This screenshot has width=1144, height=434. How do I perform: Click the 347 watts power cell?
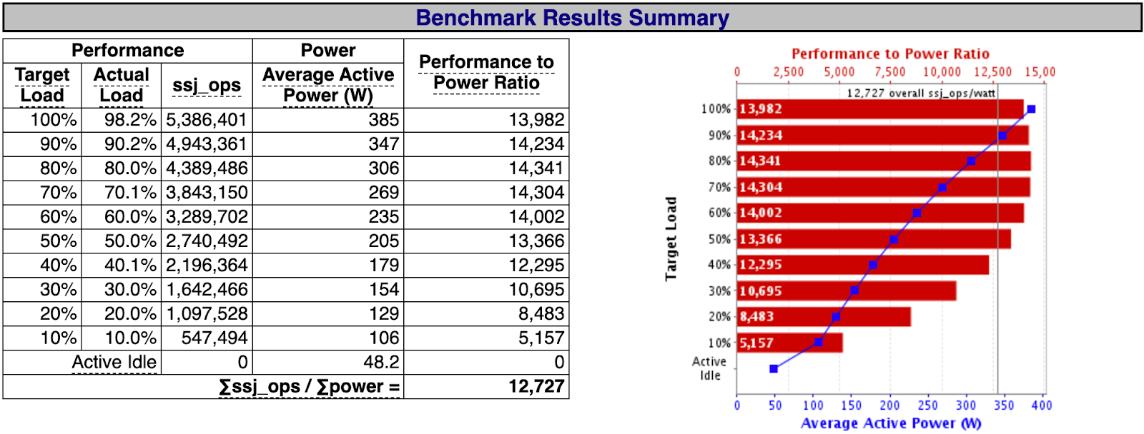[328, 144]
